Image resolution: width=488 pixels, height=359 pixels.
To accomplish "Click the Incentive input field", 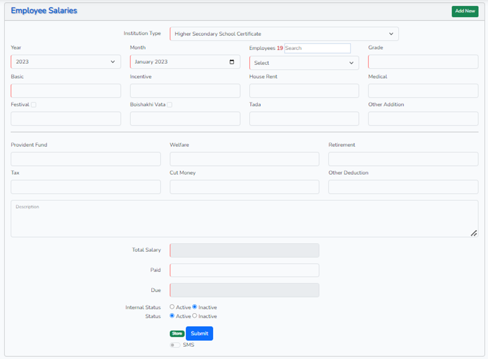I will 185,91.
